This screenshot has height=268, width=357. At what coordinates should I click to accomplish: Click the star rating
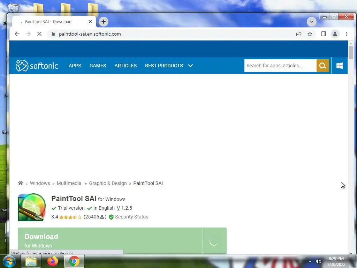70,217
